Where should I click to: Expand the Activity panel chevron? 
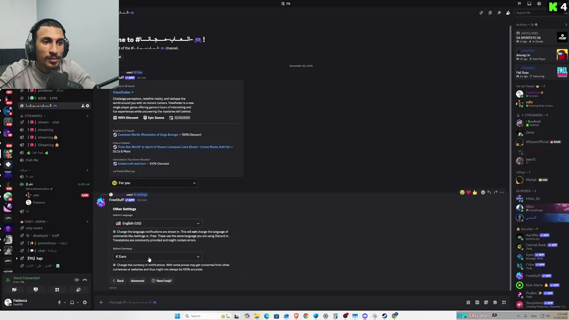tap(566, 24)
